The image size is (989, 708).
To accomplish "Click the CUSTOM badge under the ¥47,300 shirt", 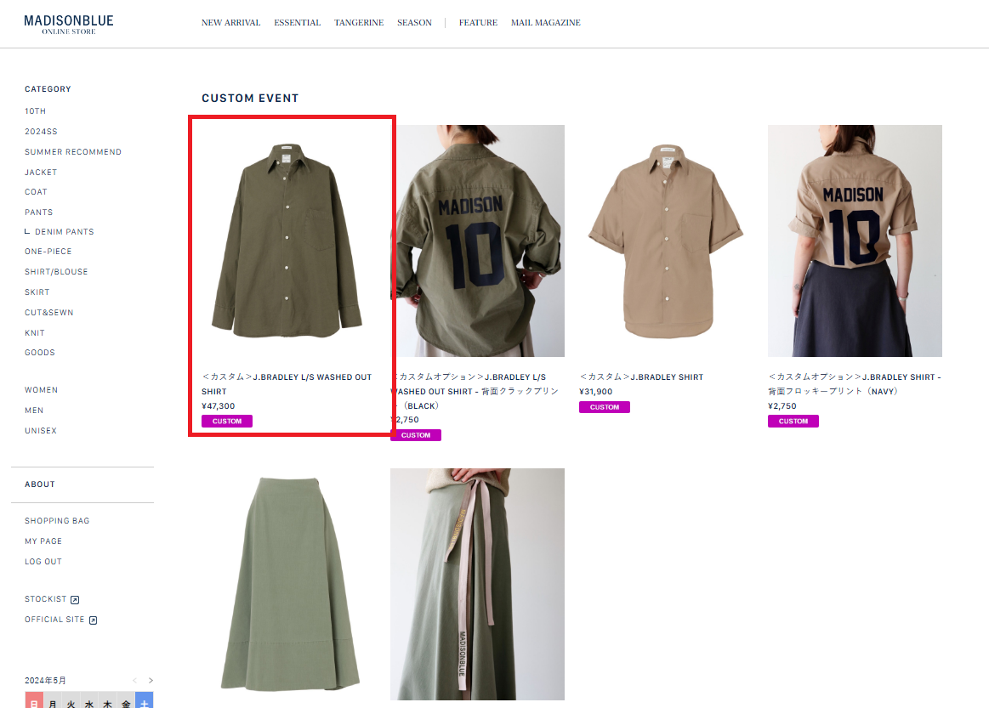I will [227, 421].
